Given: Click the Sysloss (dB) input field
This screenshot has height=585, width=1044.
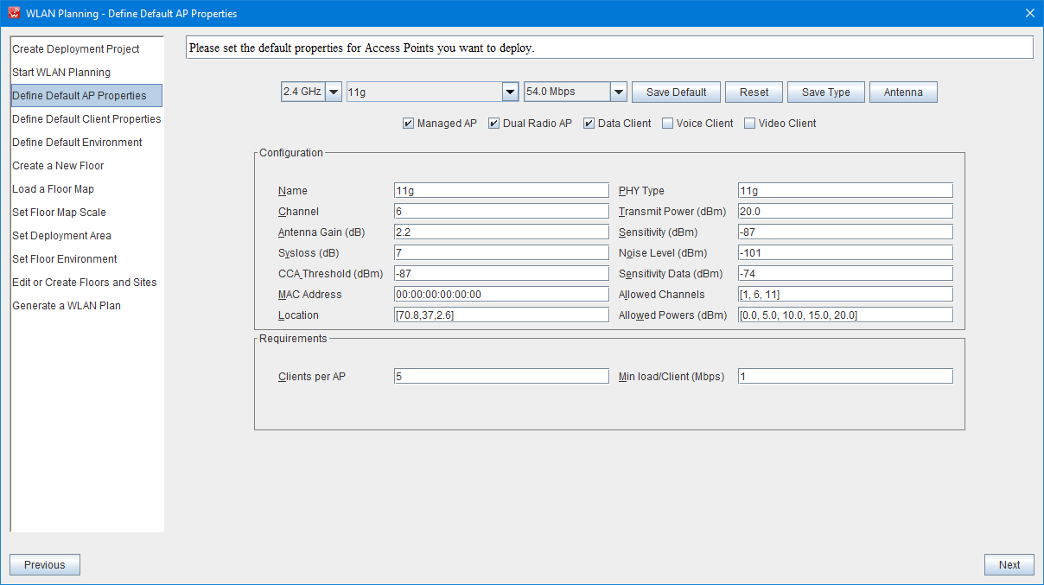Looking at the screenshot, I should coord(501,253).
